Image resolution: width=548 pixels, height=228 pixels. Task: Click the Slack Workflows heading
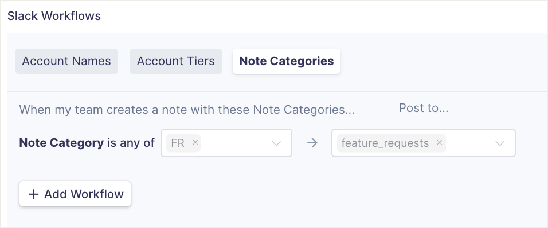pyautogui.click(x=54, y=15)
